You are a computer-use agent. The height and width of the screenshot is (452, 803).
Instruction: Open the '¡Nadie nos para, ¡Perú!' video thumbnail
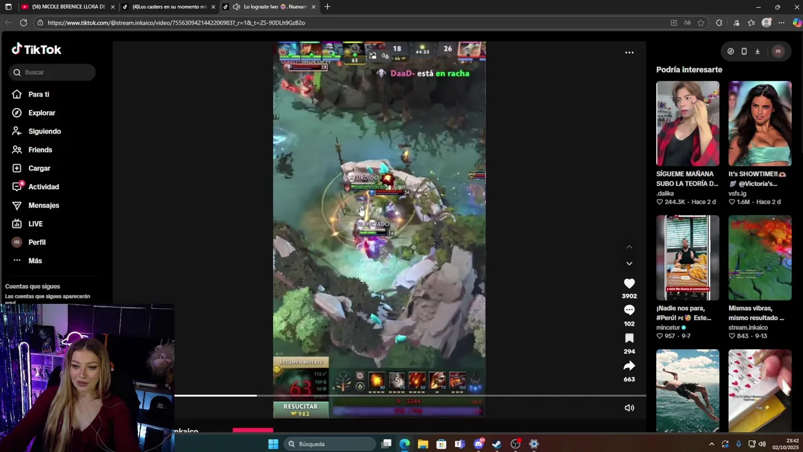pyautogui.click(x=688, y=258)
